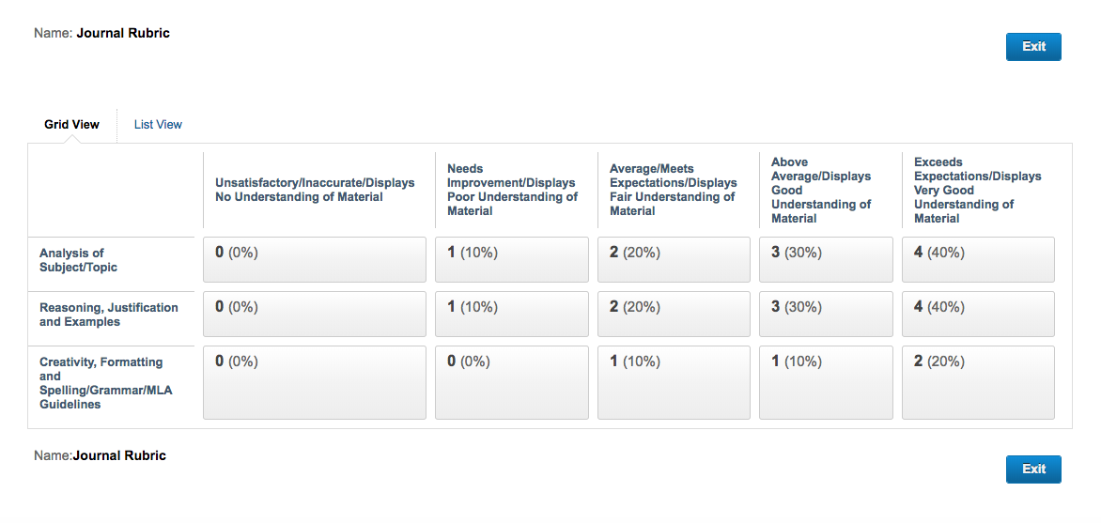Screen dimensions: 1101x523
Task: Select 0 (0%) cell for Reasoning, Justification and Examples
Action: pyautogui.click(x=315, y=314)
